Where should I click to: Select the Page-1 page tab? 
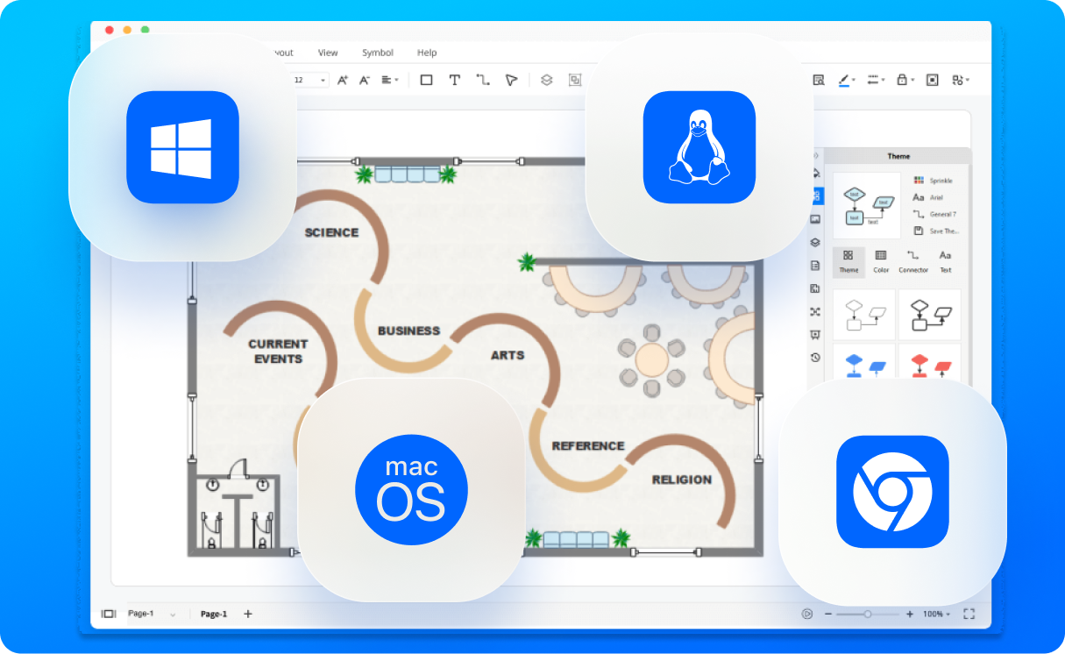(x=214, y=615)
